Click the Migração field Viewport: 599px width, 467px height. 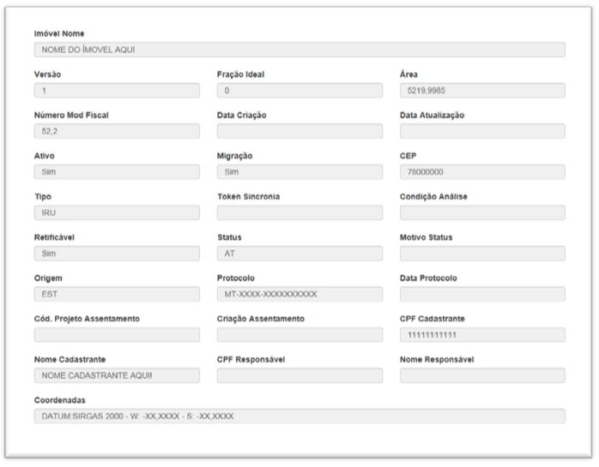click(x=299, y=172)
